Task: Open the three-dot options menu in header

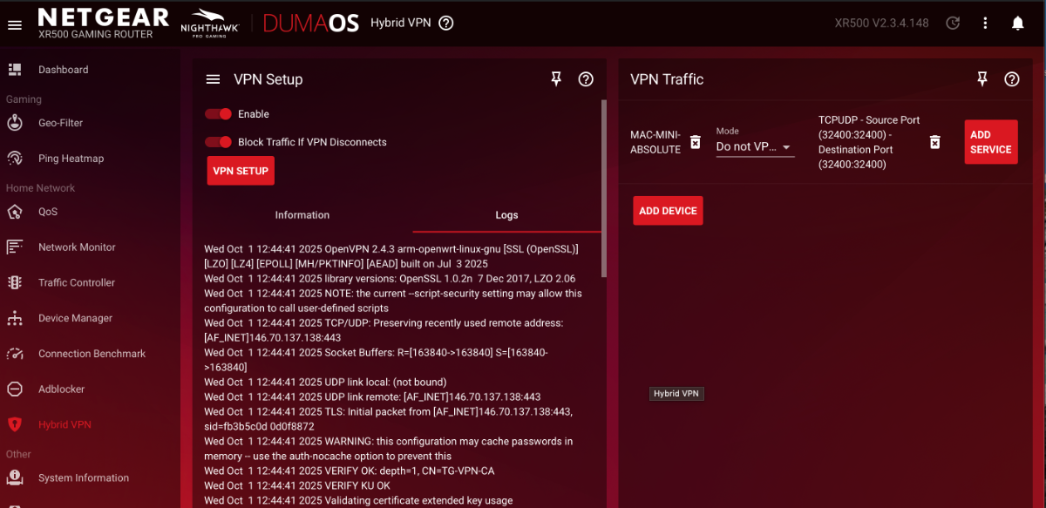Action: (985, 24)
